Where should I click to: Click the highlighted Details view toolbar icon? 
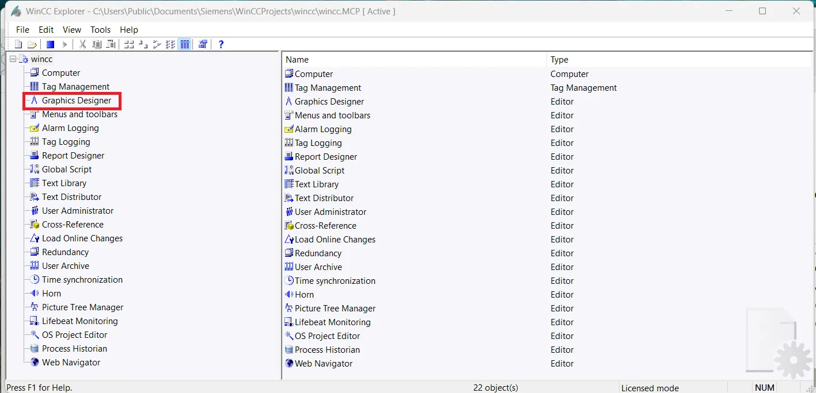[x=184, y=44]
